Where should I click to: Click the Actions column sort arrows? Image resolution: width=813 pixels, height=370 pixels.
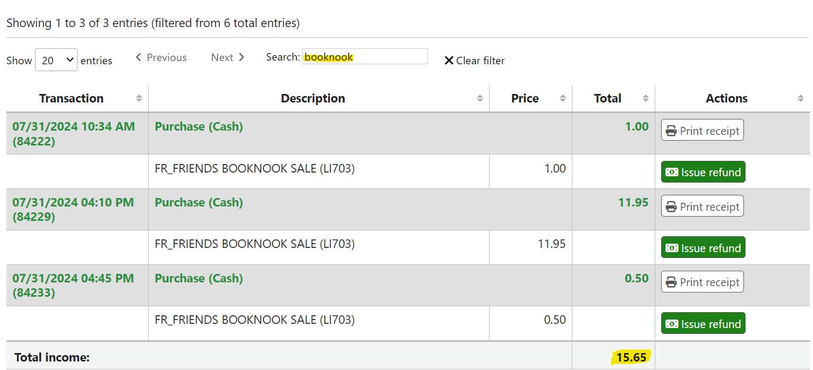pos(801,98)
